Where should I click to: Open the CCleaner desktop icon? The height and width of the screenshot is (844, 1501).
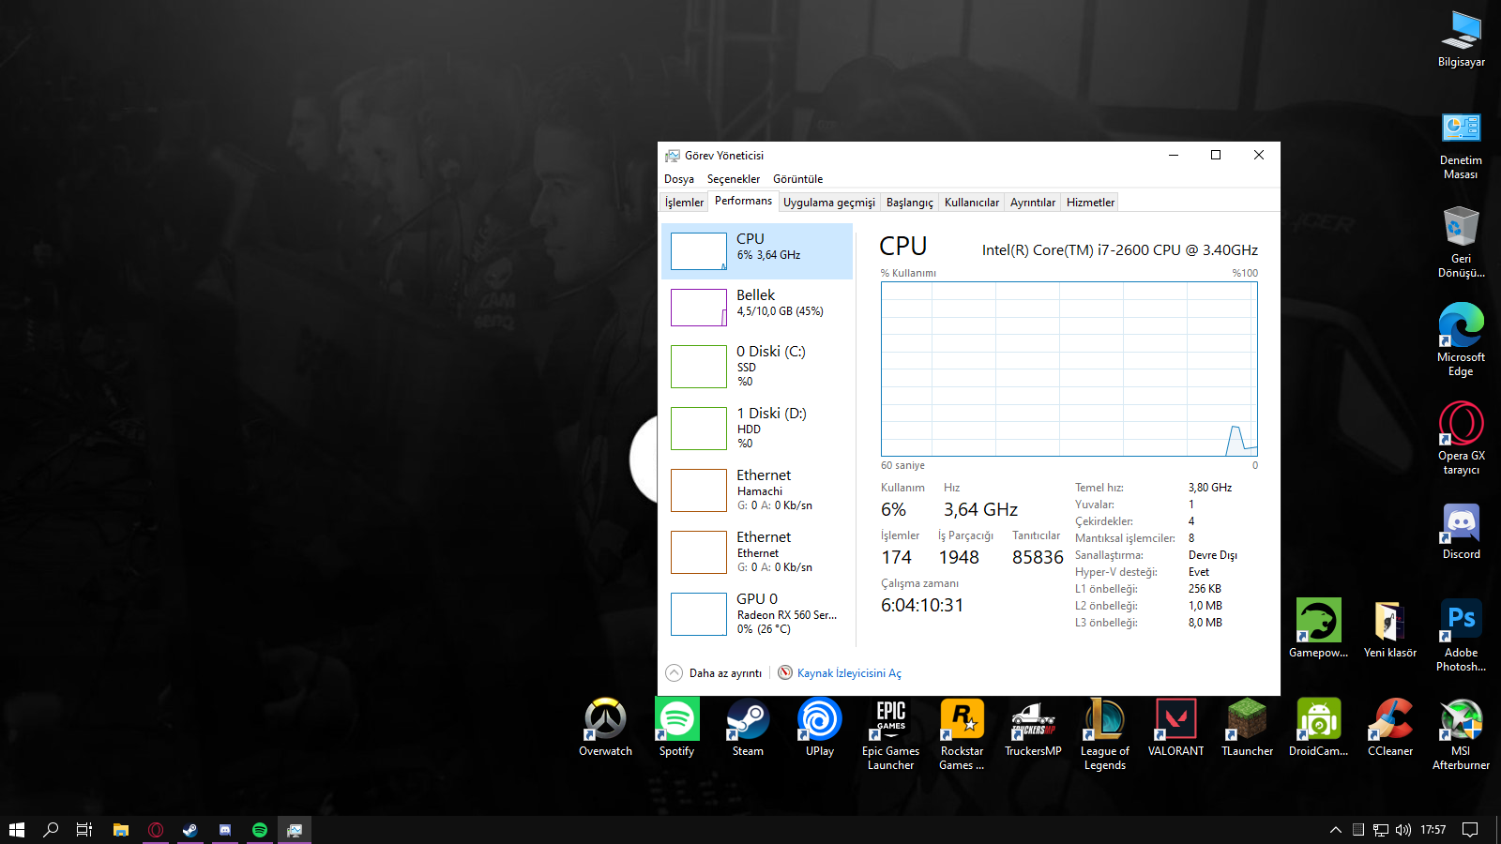1389,727
